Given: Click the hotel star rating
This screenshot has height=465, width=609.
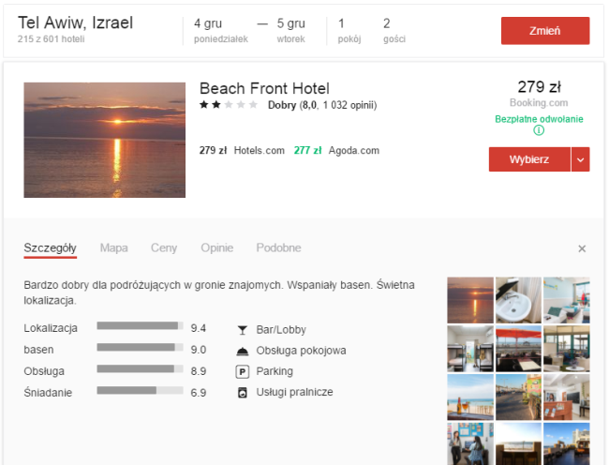Looking at the screenshot, I should 229,105.
